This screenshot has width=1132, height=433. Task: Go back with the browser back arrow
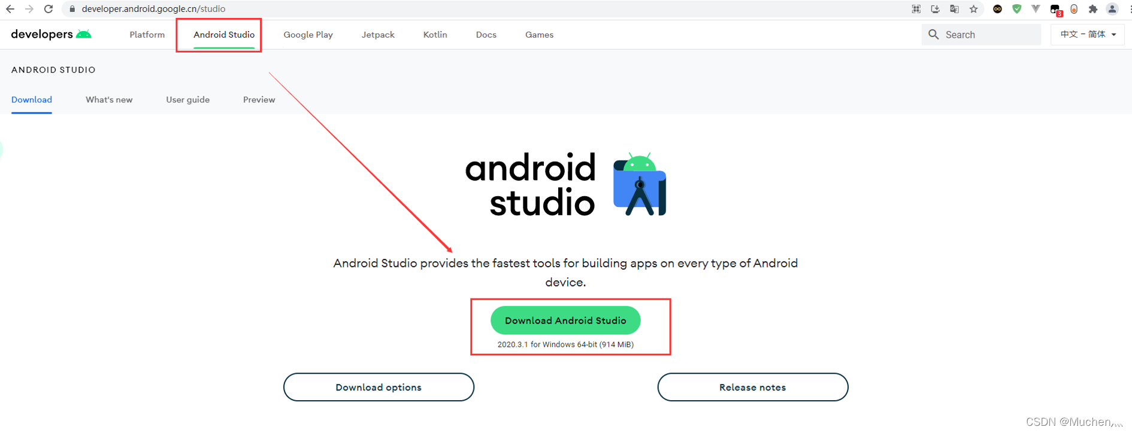[10, 9]
